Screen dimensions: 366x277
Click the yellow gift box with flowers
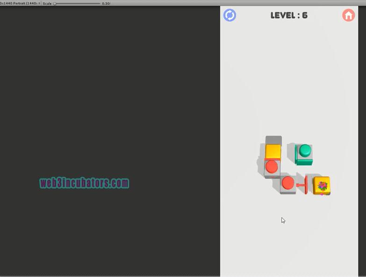(322, 186)
